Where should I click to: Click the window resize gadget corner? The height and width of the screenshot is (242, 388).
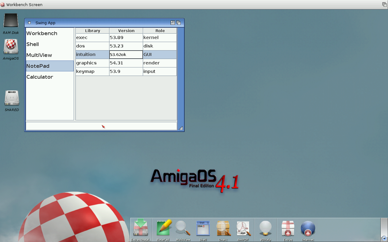(x=181, y=128)
